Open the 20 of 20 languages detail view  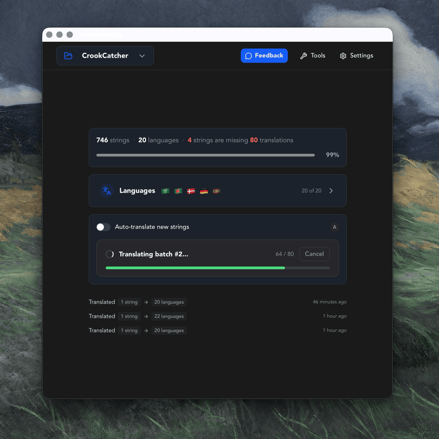click(x=312, y=190)
